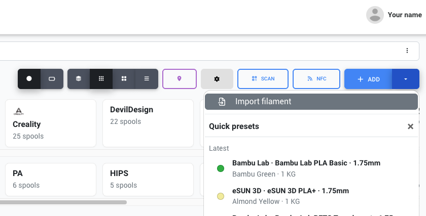Screen dimensions: 426x216
Task: Click the 'Quick presets' heading
Action: (234, 126)
